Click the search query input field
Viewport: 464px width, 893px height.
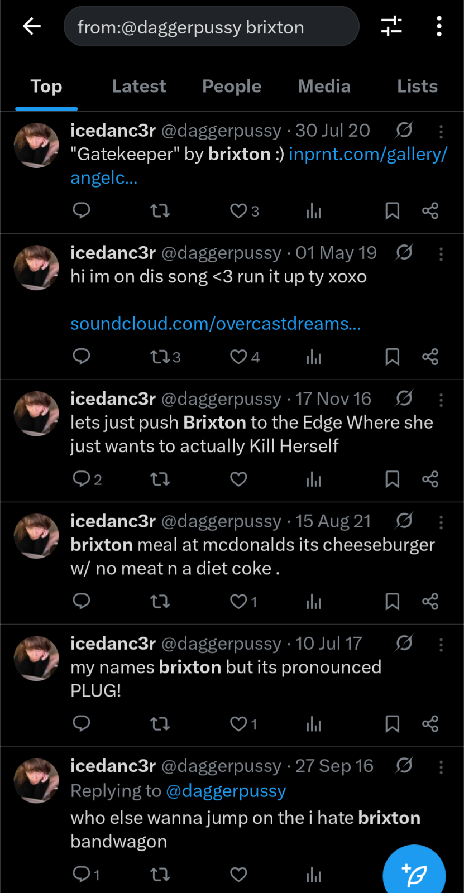click(x=211, y=27)
